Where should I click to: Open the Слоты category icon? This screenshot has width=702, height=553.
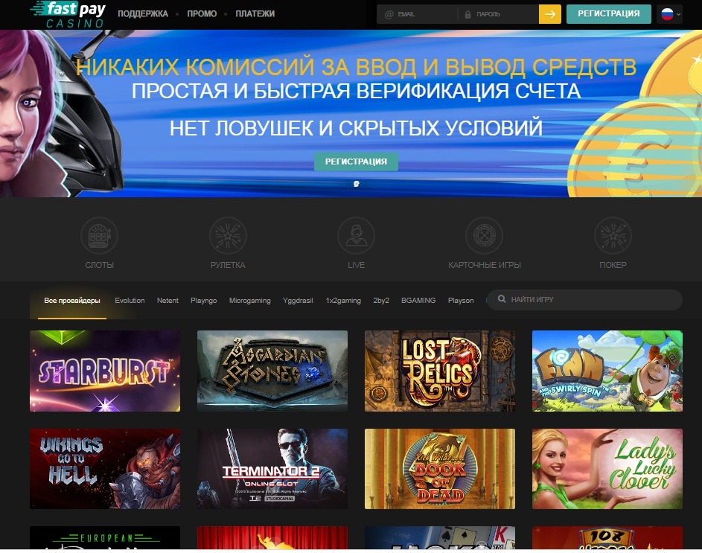[100, 235]
